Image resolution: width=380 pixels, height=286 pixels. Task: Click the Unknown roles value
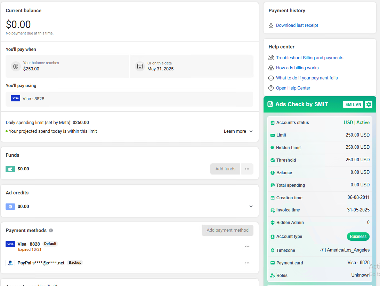[361, 275]
